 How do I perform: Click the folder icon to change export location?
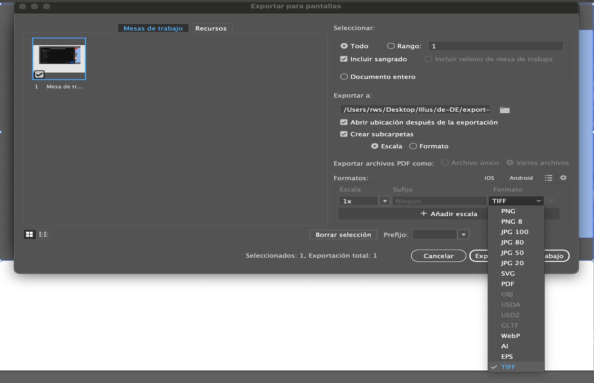(x=504, y=110)
